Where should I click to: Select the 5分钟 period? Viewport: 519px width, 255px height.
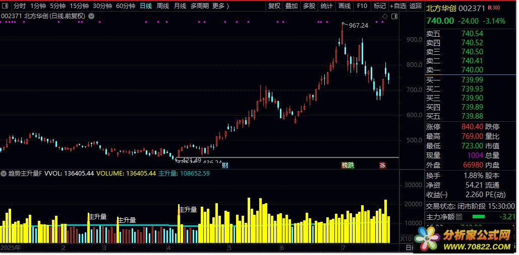point(57,6)
